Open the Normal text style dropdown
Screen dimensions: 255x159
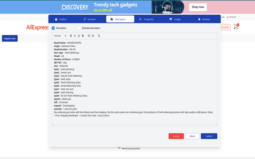pyautogui.click(x=60, y=36)
